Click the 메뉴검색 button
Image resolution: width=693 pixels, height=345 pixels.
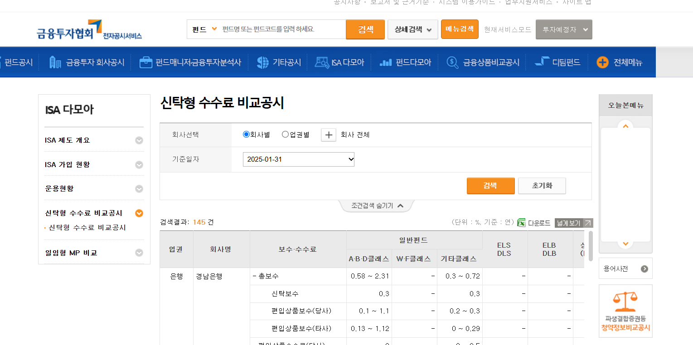click(460, 29)
